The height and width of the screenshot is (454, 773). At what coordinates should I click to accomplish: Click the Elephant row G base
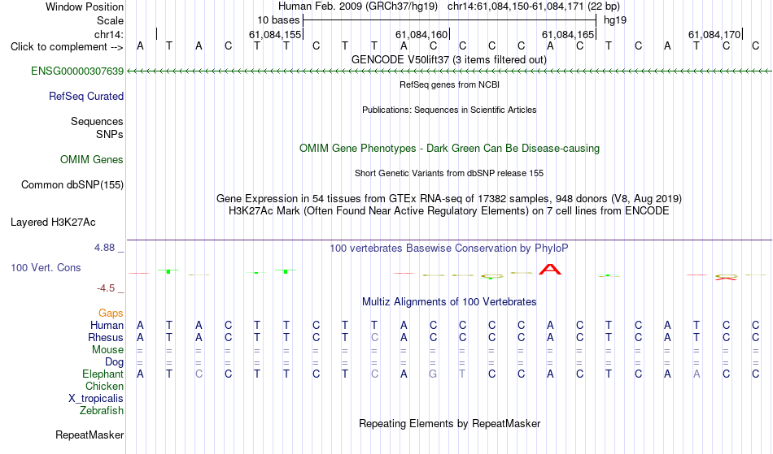[x=433, y=374]
